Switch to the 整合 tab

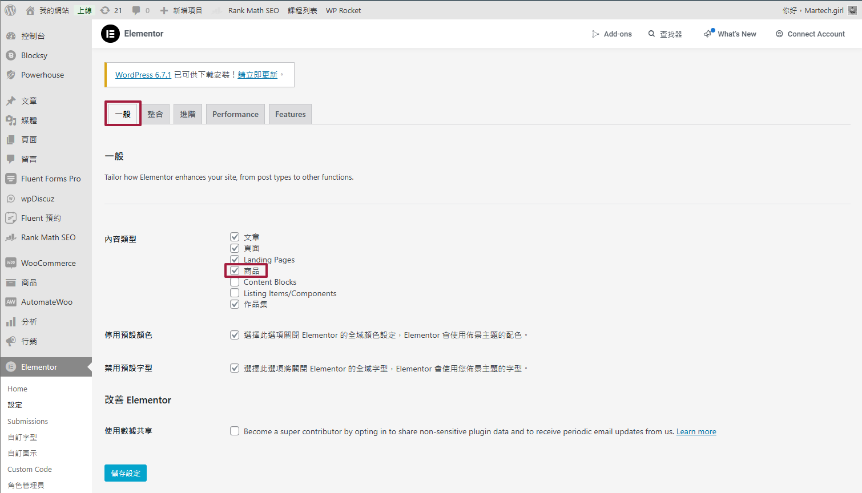click(155, 114)
